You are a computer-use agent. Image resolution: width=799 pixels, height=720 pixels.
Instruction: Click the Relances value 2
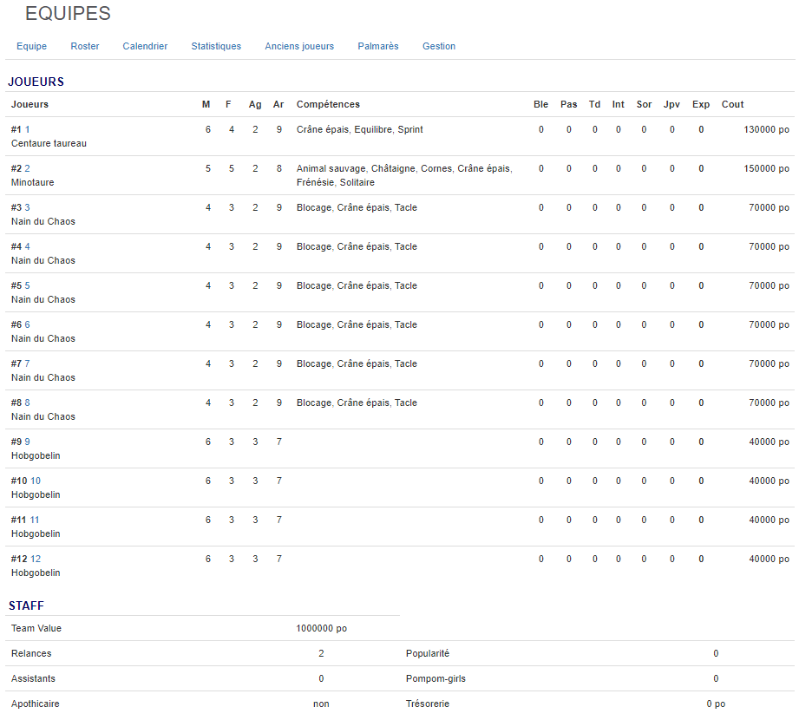321,653
